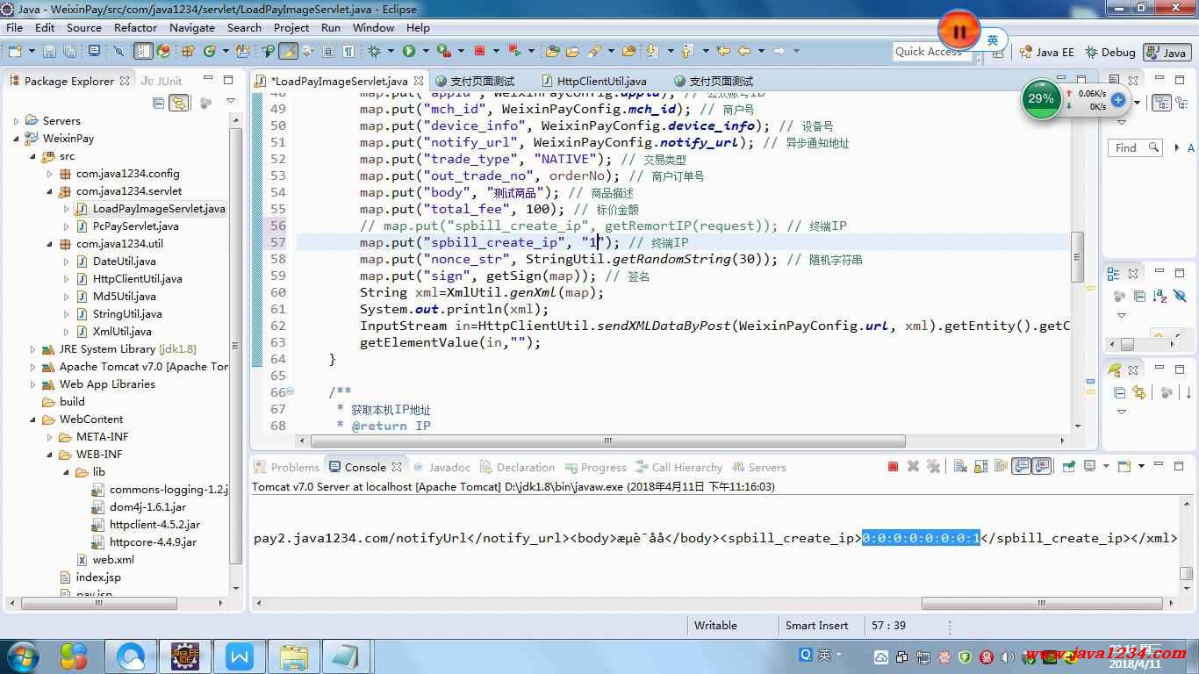Switch to Problems tab
Screen dimensions: 1199x674
[x=286, y=467]
